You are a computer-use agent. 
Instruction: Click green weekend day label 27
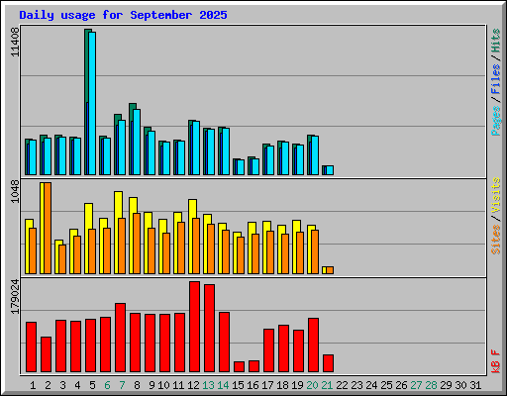[x=416, y=385]
